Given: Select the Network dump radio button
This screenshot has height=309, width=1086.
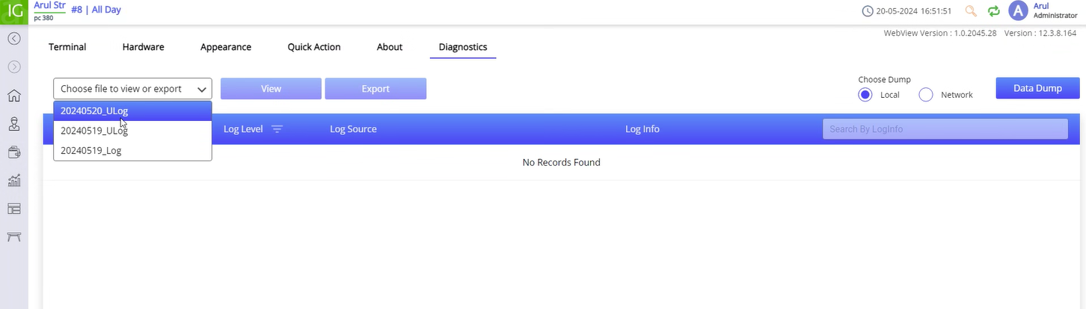Looking at the screenshot, I should 925,95.
